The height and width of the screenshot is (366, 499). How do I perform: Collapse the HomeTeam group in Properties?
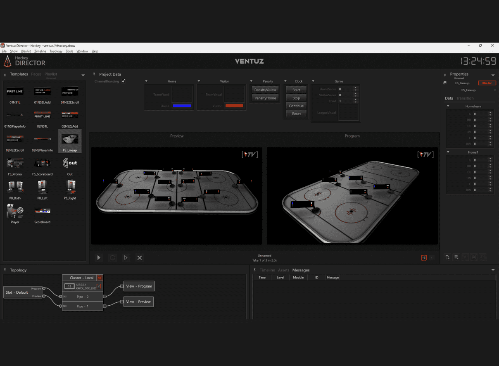tap(448, 106)
